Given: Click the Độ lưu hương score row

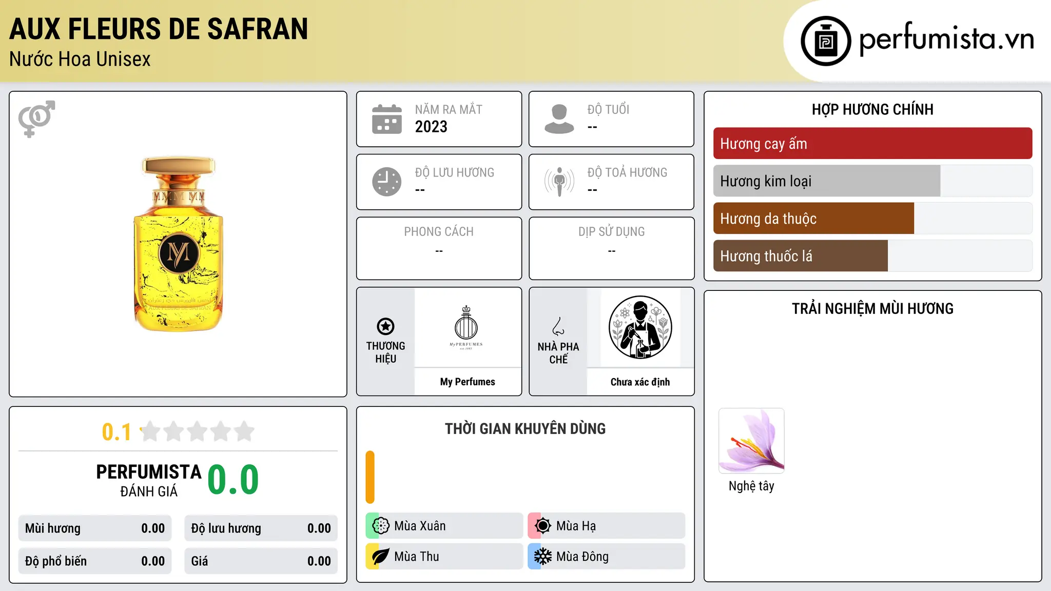Looking at the screenshot, I should pos(261,528).
